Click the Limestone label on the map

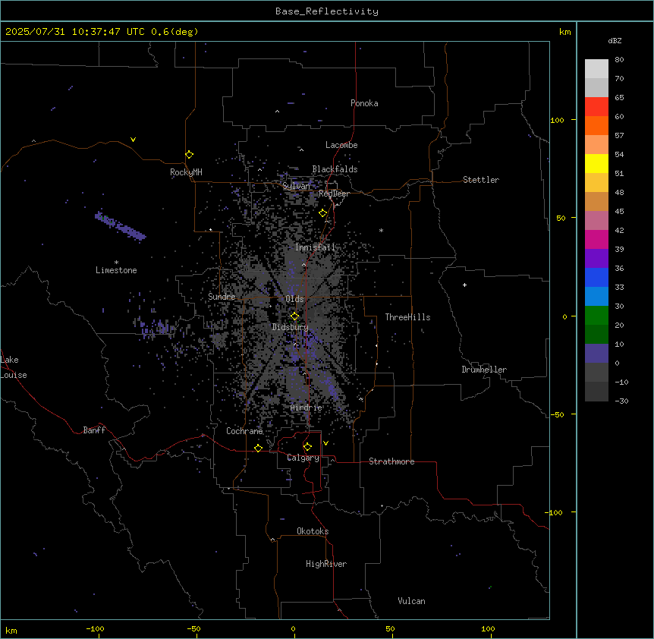pyautogui.click(x=116, y=270)
